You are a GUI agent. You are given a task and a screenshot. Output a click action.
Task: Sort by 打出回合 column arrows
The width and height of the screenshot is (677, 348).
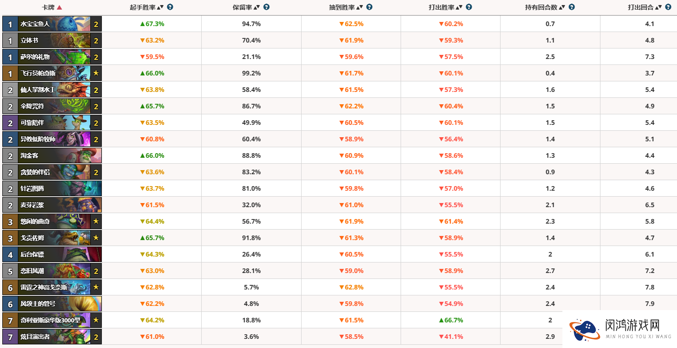click(x=659, y=7)
